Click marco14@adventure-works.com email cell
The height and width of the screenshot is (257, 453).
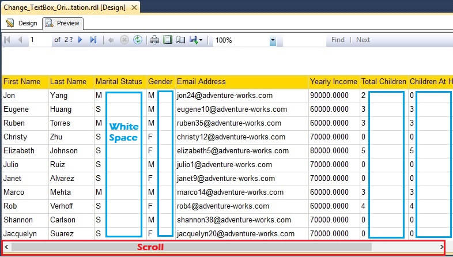point(242,192)
